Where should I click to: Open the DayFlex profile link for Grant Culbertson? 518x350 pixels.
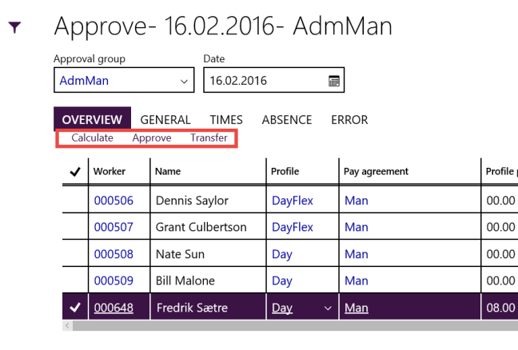[292, 227]
